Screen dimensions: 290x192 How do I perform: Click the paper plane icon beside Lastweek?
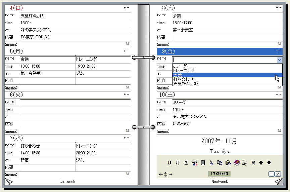point(9,182)
